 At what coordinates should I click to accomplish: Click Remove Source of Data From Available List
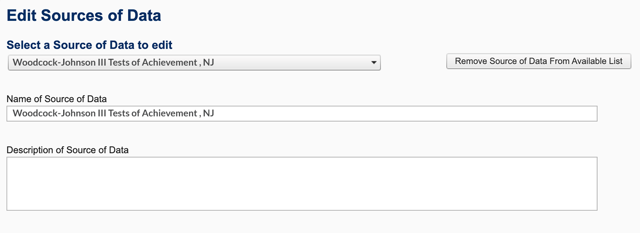(538, 61)
